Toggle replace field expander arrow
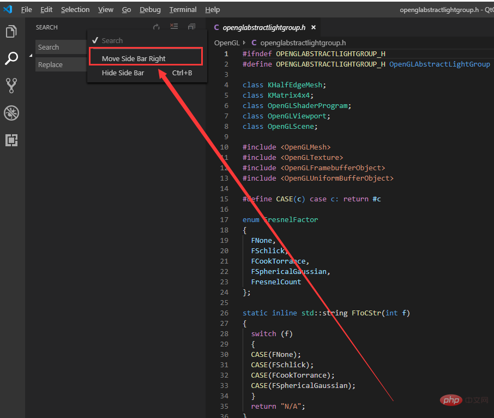 click(x=31, y=56)
